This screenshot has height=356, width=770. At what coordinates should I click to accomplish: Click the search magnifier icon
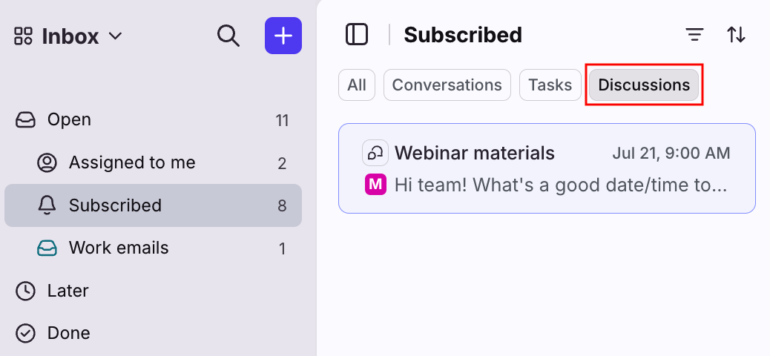point(228,36)
